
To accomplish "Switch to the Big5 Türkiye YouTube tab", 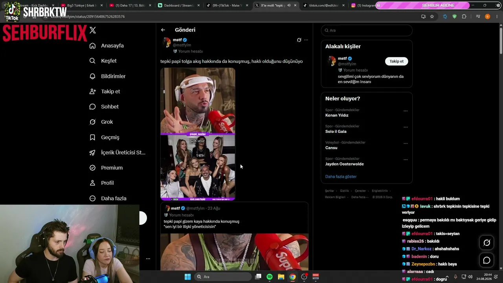I will click(x=82, y=6).
